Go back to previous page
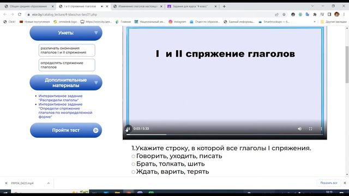Image resolution: width=349 pixels, height=196 pixels. [5, 15]
